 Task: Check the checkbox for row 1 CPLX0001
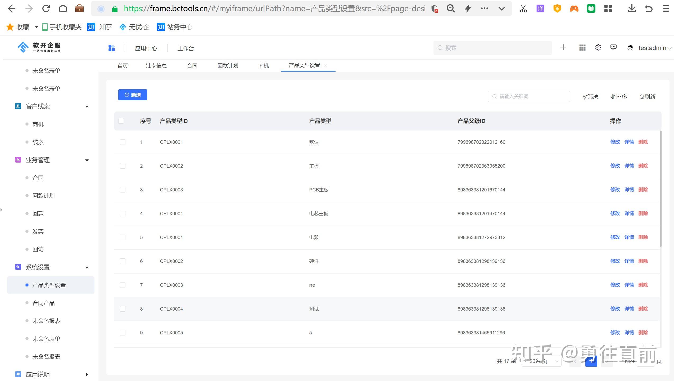click(x=123, y=142)
